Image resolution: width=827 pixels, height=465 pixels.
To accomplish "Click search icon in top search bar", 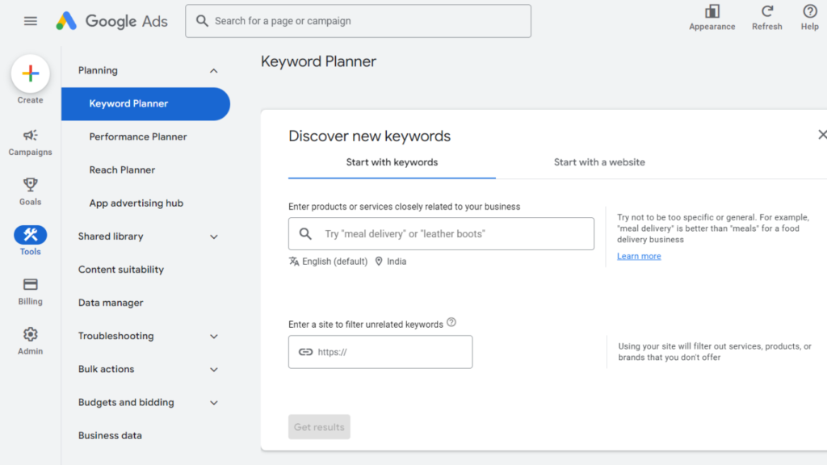I will [202, 21].
